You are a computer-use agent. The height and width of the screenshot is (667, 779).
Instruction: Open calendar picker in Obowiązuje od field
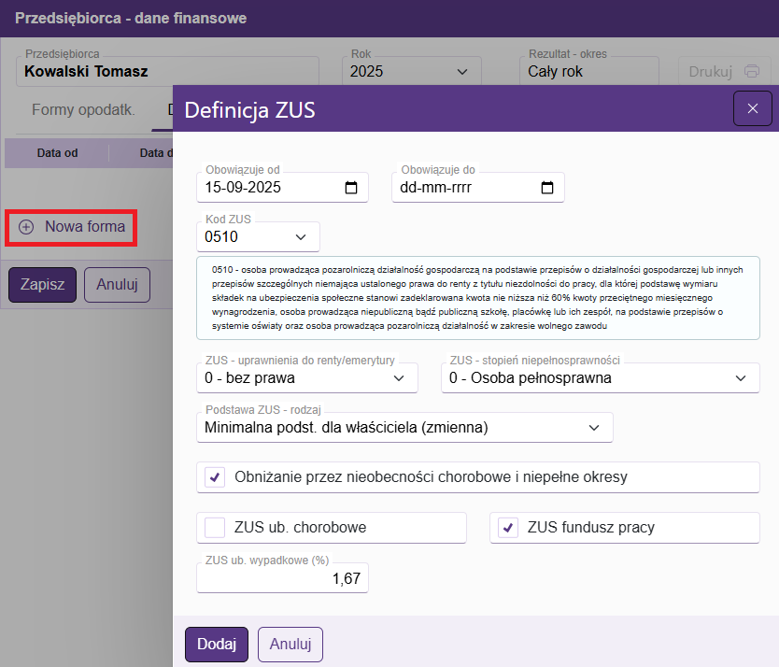351,188
